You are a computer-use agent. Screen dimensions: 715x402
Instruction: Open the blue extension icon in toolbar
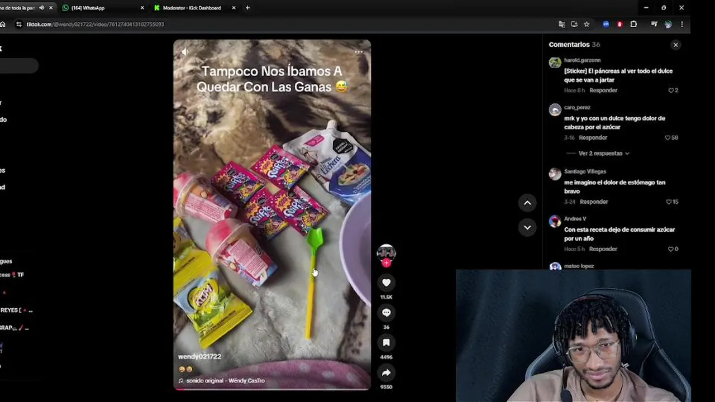coord(606,24)
